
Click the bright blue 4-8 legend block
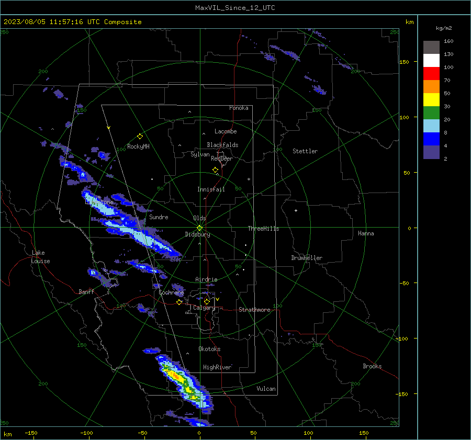pos(431,139)
